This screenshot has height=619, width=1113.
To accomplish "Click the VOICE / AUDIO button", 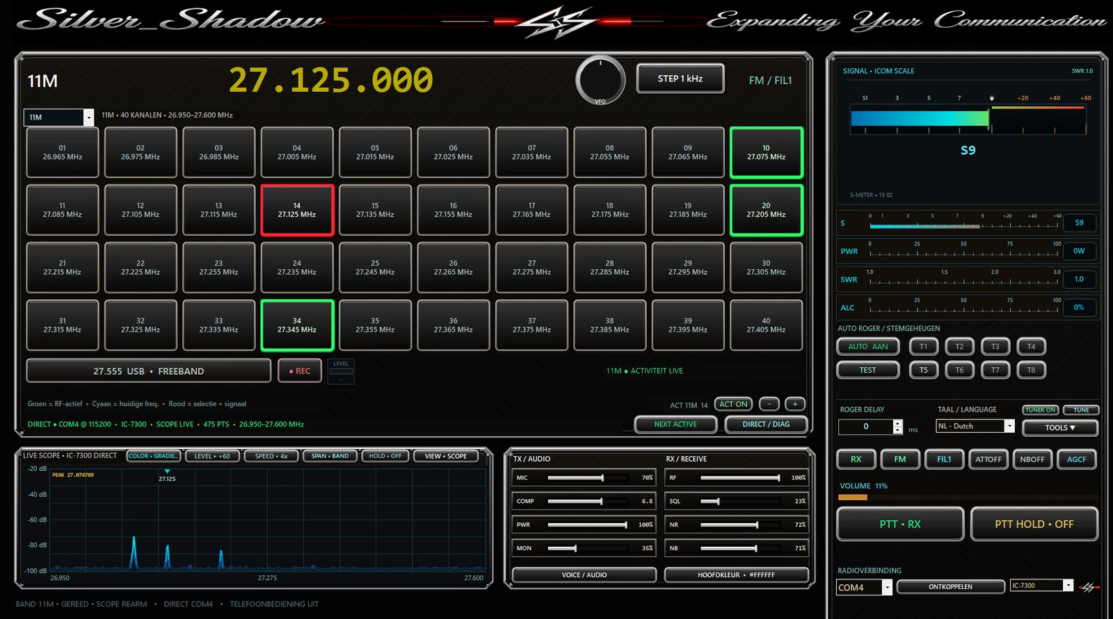I will pyautogui.click(x=584, y=575).
